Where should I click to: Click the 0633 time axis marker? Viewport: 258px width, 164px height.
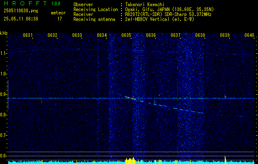(77, 35)
